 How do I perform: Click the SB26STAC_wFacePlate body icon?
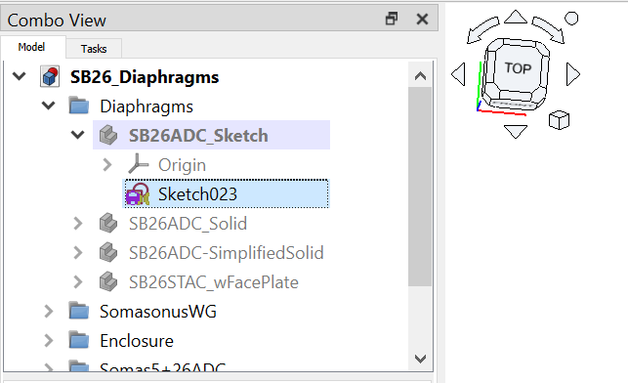click(x=108, y=282)
